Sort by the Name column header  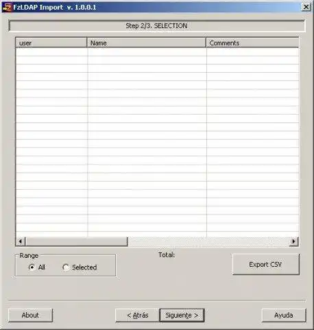[x=147, y=43]
